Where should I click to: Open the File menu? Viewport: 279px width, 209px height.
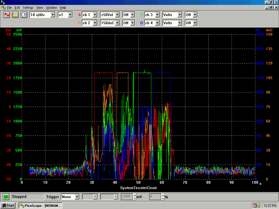click(9, 8)
